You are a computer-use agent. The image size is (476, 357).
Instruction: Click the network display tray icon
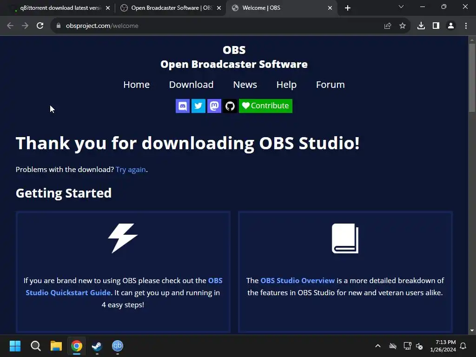[407, 346]
